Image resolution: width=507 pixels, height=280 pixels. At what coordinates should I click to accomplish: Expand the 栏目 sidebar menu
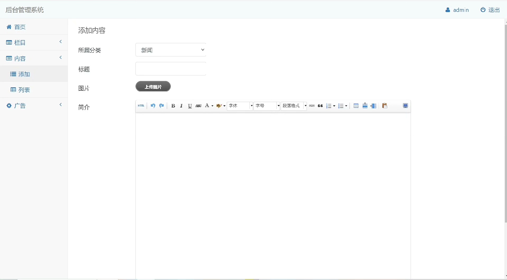pyautogui.click(x=34, y=42)
